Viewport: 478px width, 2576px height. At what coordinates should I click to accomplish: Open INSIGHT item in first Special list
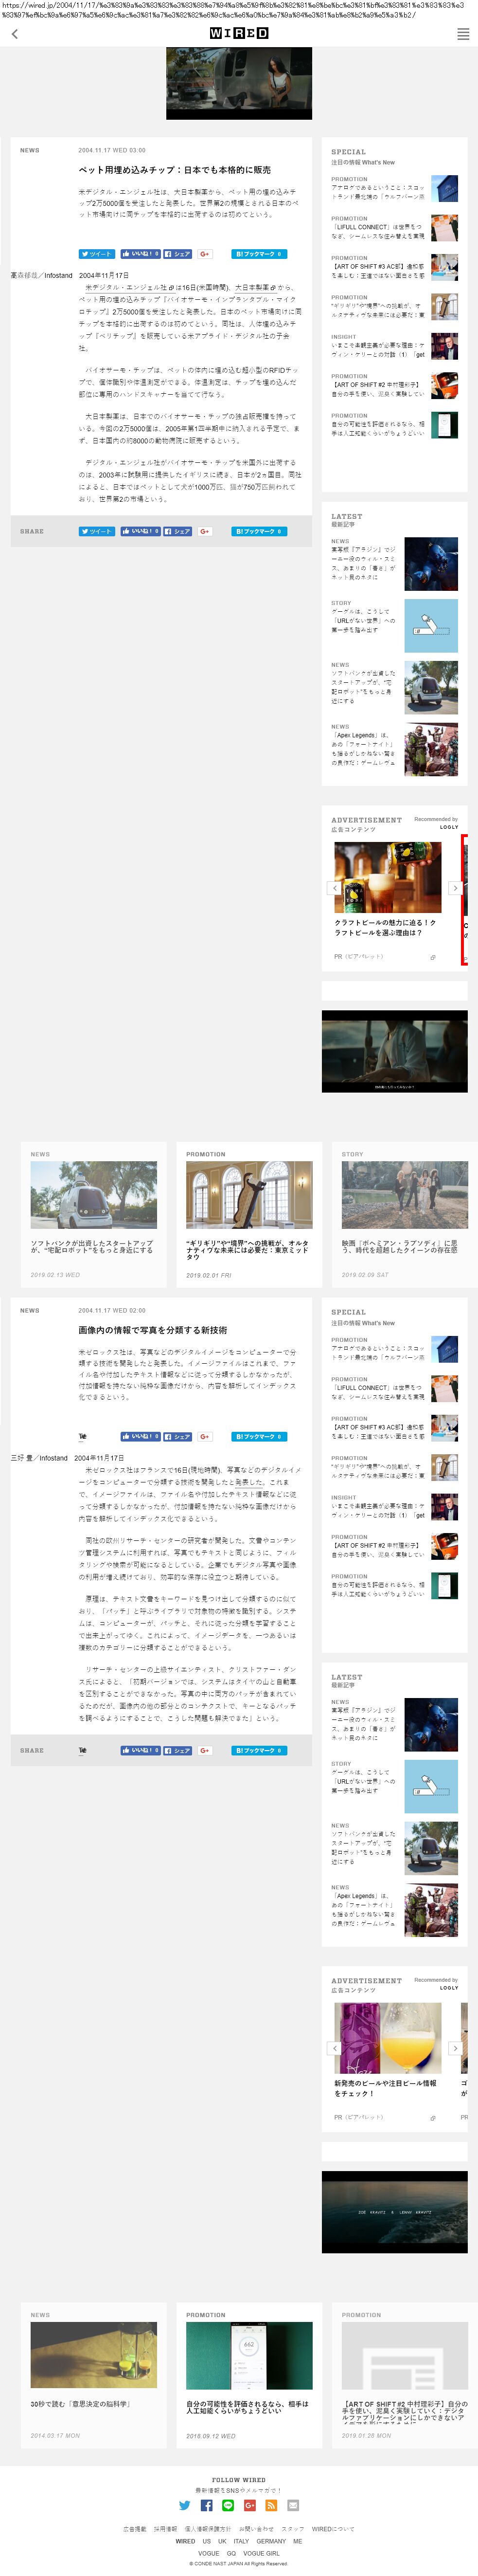tap(395, 346)
